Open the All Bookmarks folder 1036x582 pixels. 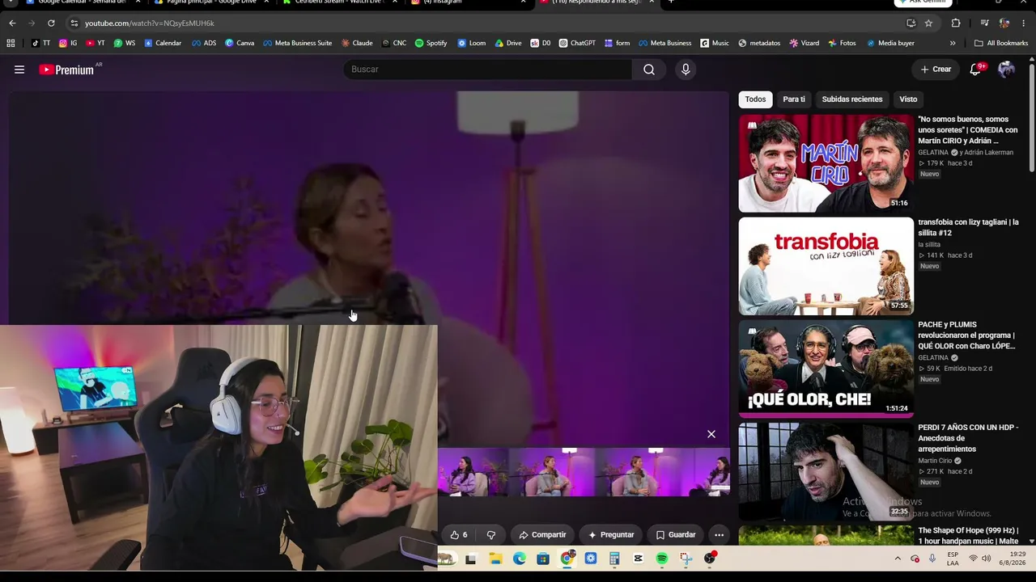[1000, 43]
